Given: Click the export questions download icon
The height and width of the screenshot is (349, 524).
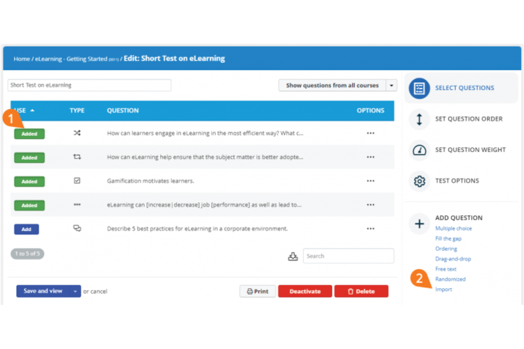Looking at the screenshot, I should (x=293, y=256).
